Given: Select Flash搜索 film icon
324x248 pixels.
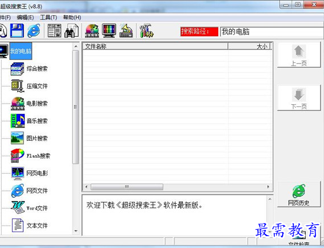Looking at the screenshot, I should [x=18, y=156].
